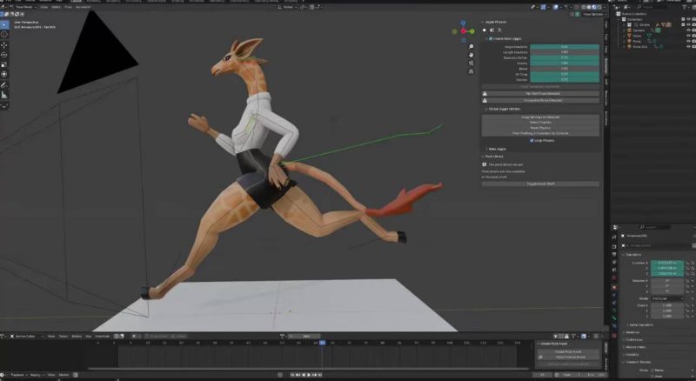
Task: Open the rotation Mode dropdown
Action: [x=667, y=298]
